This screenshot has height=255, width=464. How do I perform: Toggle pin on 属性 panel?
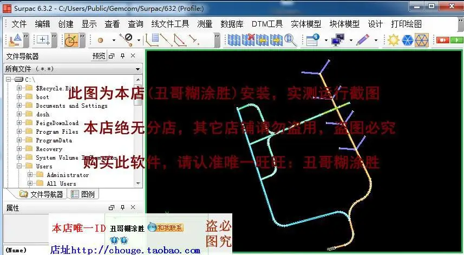122,208
